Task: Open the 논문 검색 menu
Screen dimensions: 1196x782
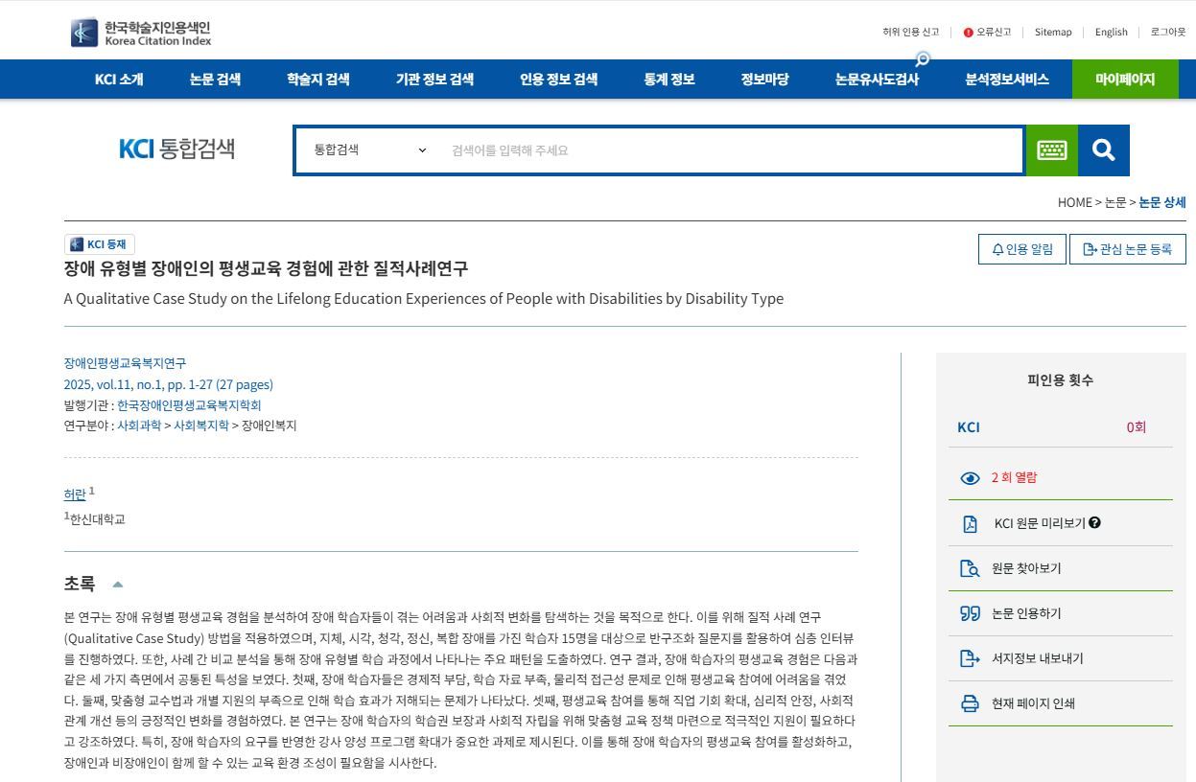Action: coord(215,80)
